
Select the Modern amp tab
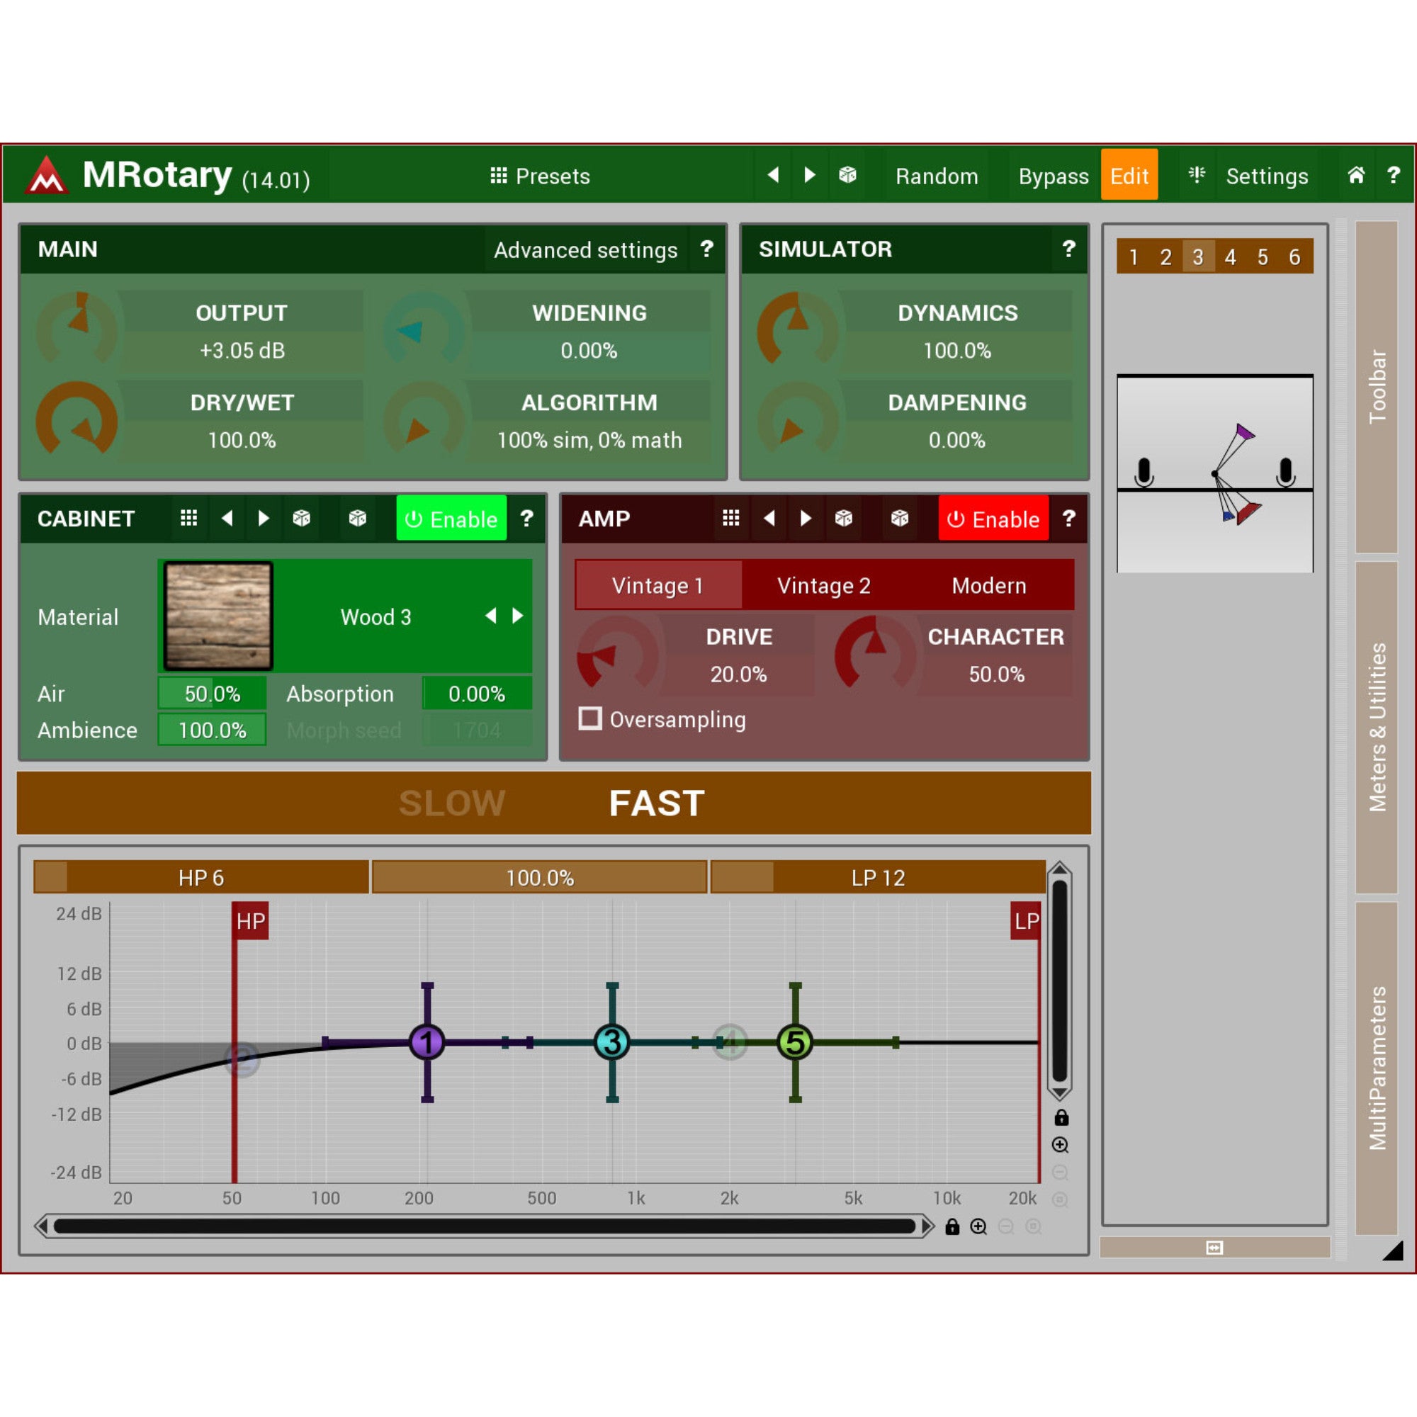(x=988, y=585)
